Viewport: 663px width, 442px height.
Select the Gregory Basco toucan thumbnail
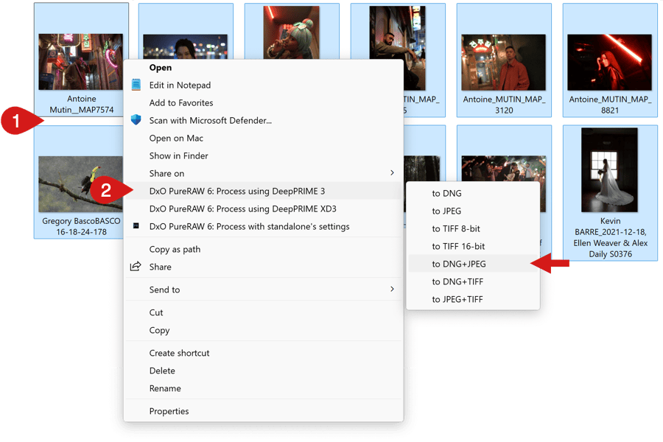(80, 184)
